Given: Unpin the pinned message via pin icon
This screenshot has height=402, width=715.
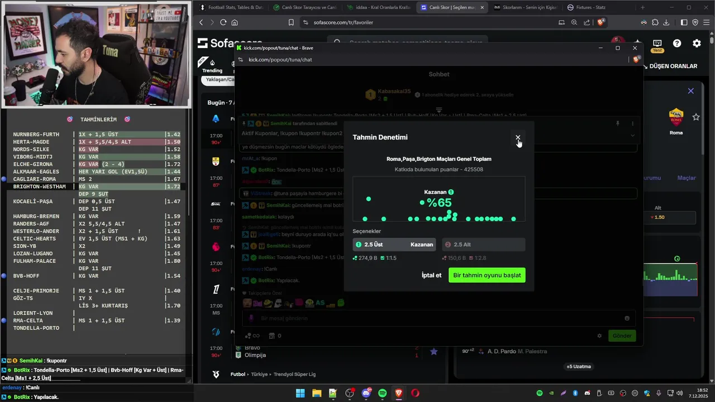Looking at the screenshot, I should pyautogui.click(x=618, y=123).
